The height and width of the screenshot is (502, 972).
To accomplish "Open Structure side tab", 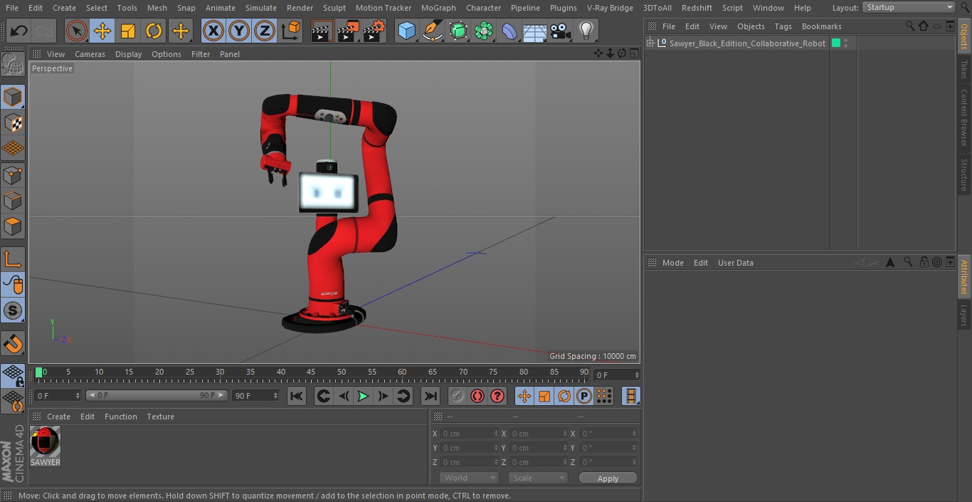I will [964, 175].
